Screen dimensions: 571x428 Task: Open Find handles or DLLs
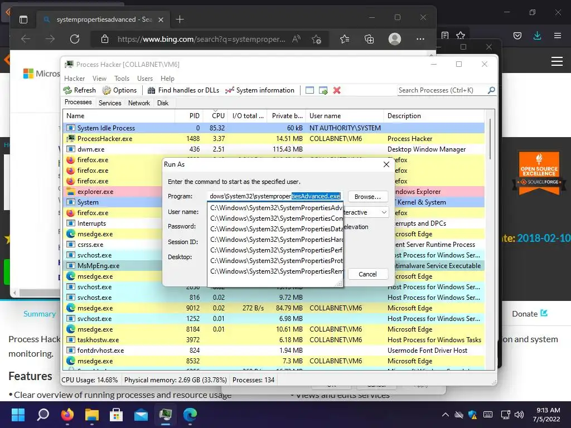[183, 90]
